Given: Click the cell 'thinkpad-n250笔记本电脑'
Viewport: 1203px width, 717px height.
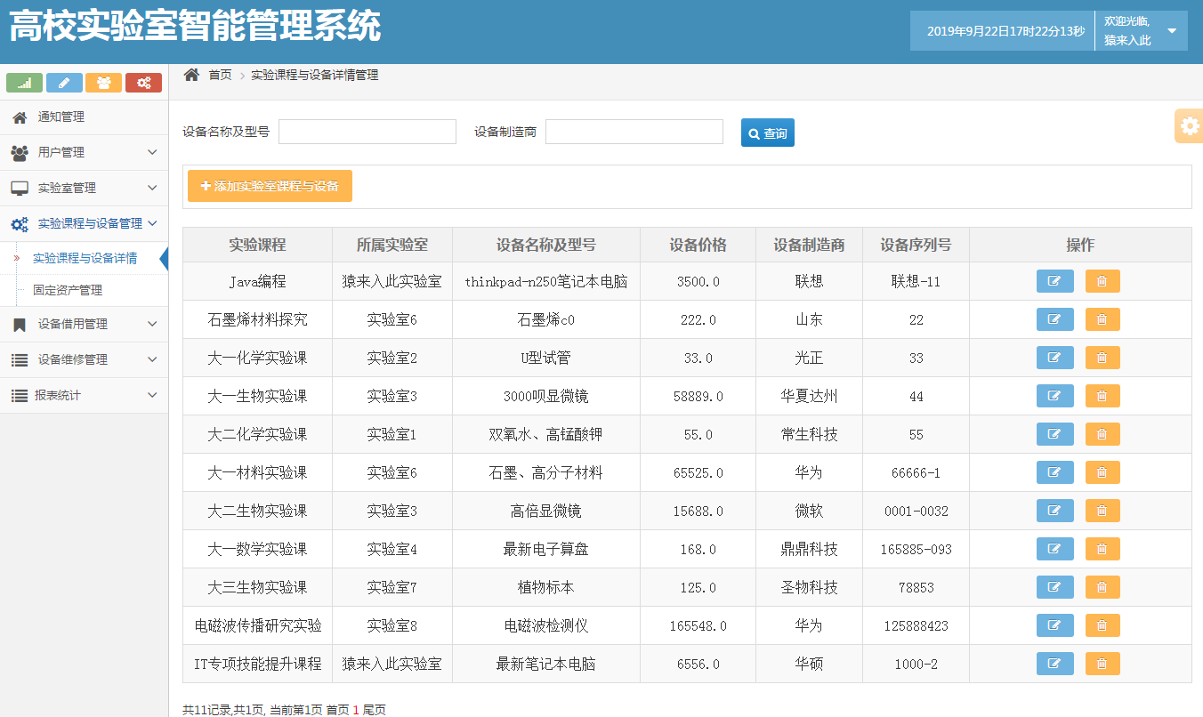Looking at the screenshot, I should (x=546, y=281).
